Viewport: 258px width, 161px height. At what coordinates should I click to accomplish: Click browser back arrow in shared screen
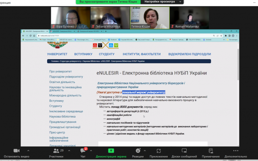pos(23,36)
